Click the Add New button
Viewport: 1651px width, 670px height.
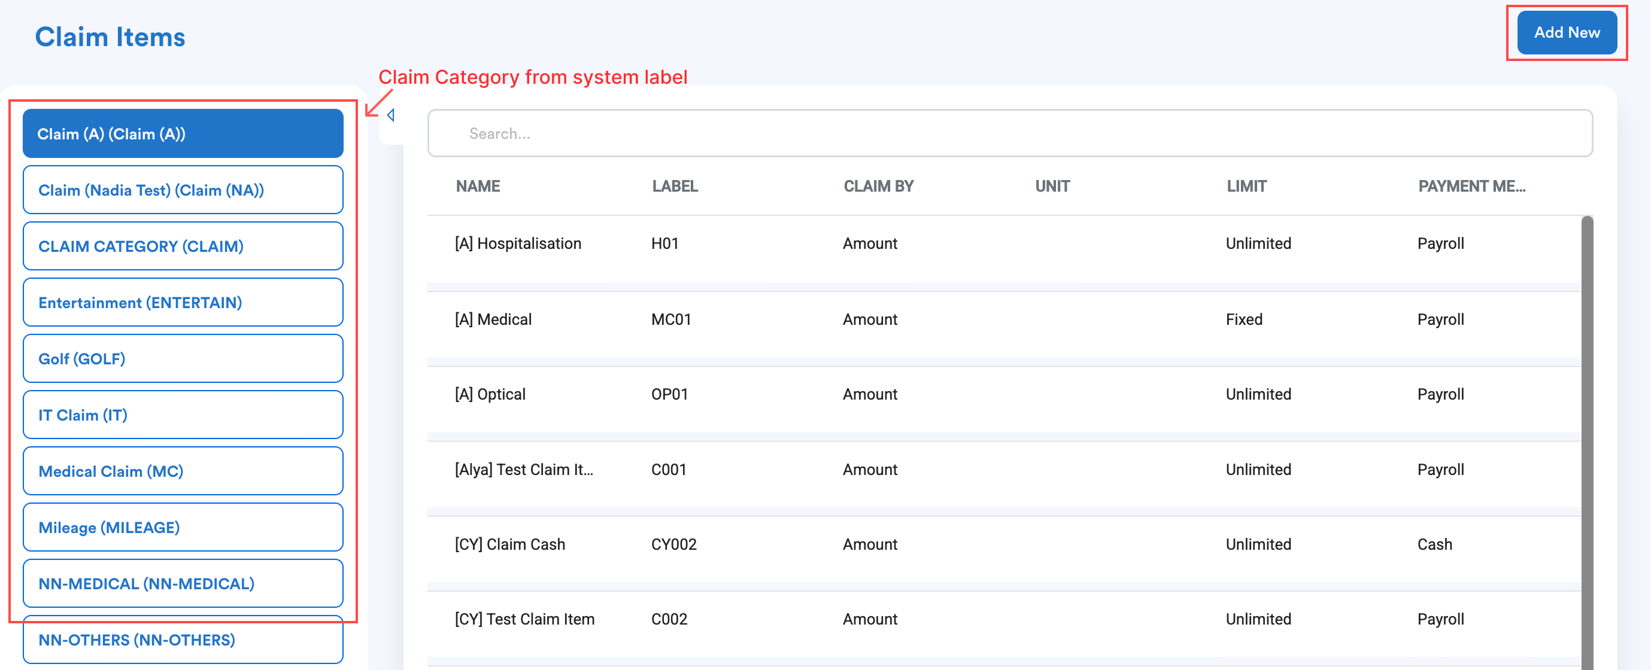point(1566,33)
